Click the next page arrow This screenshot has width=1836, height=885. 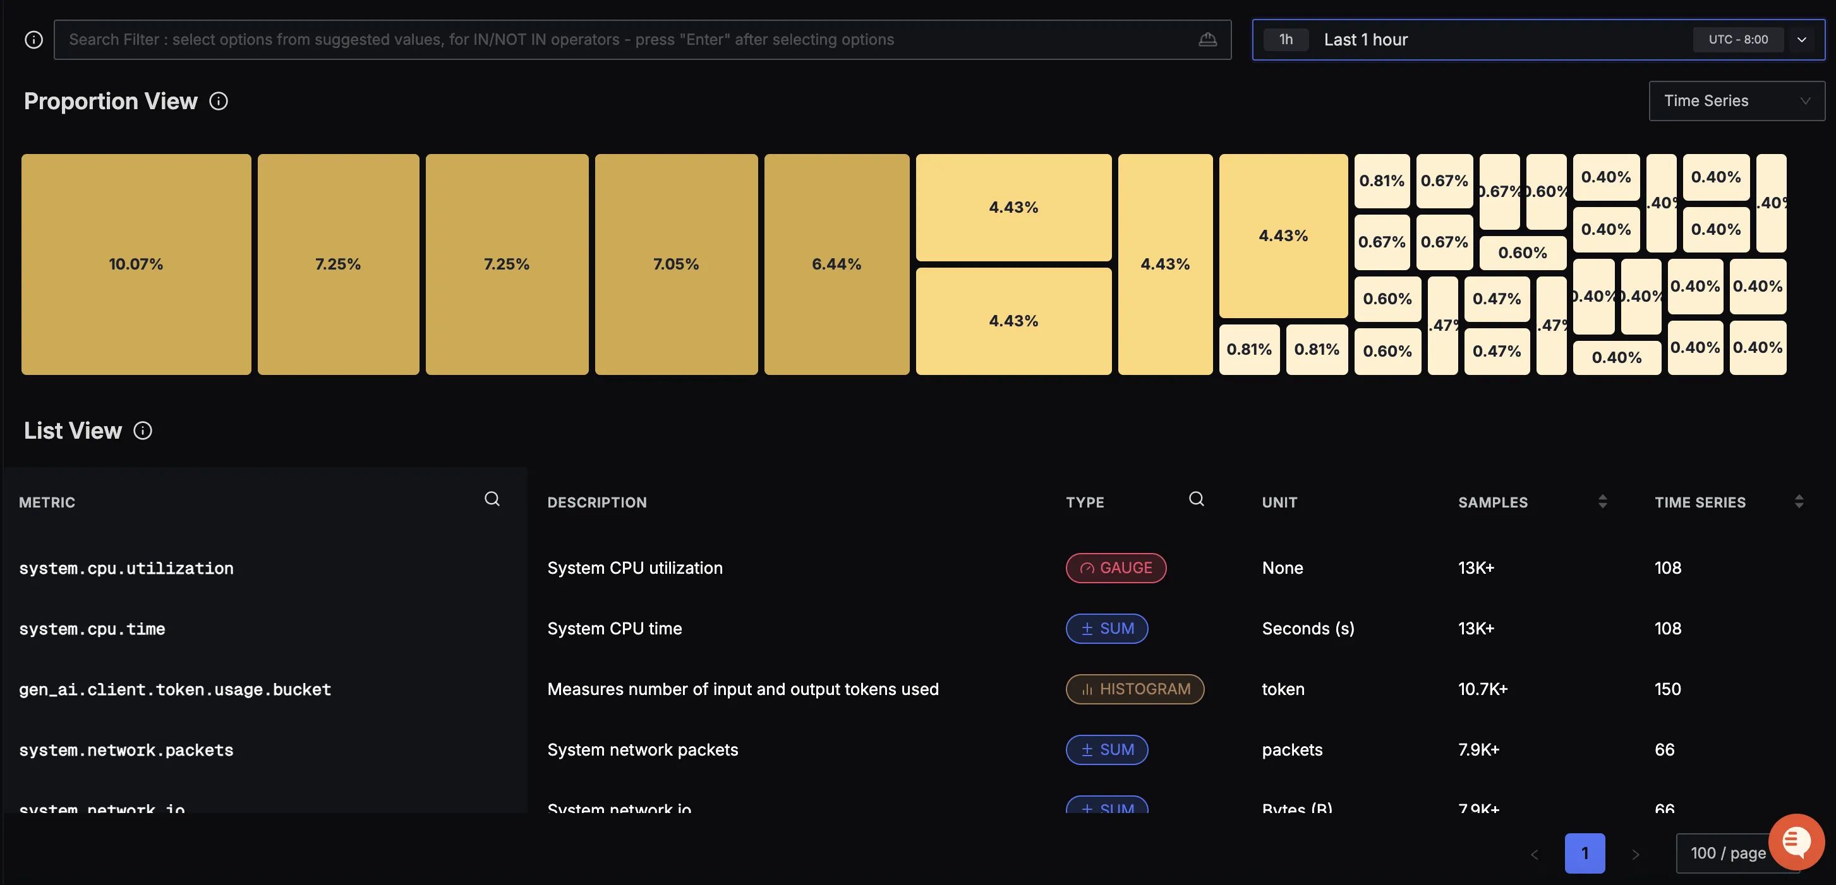[x=1635, y=853]
